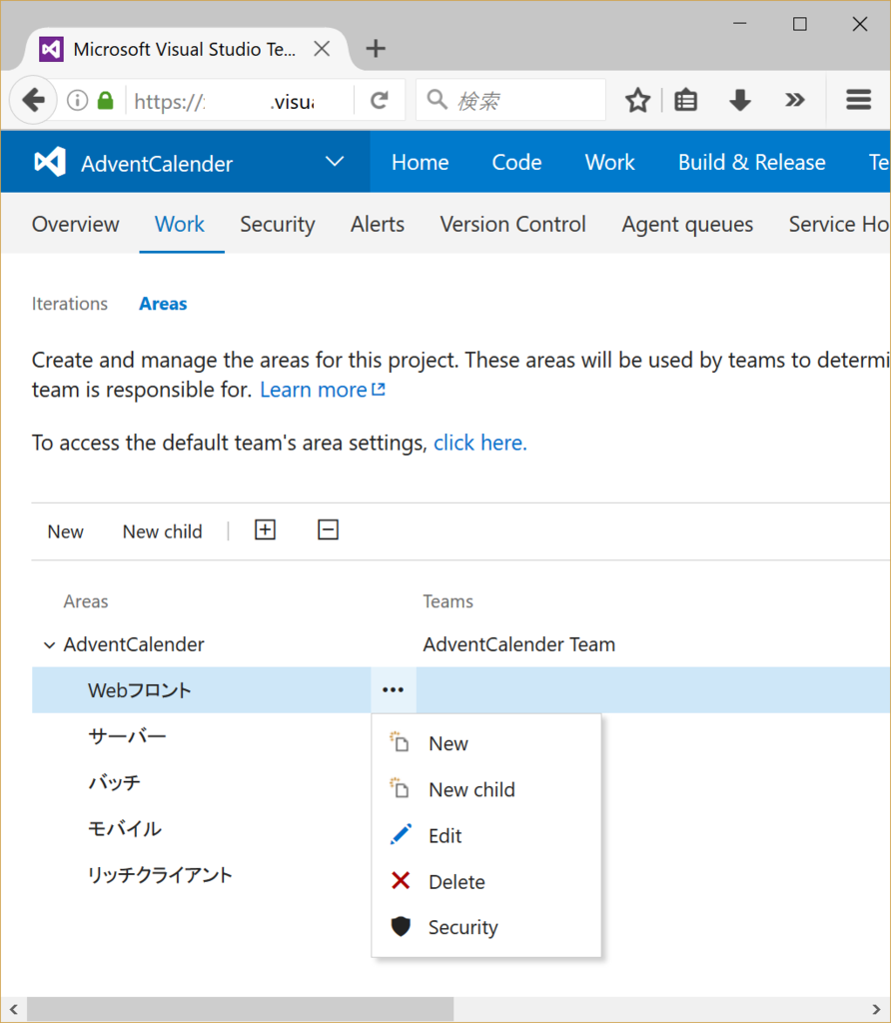Click the page icon beside New child
Image resolution: width=891 pixels, height=1023 pixels.
[x=400, y=788]
